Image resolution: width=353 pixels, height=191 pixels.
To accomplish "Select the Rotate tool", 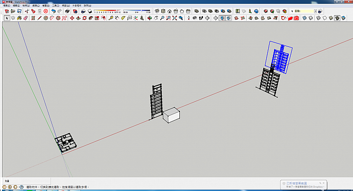I will (x=84, y=18).
